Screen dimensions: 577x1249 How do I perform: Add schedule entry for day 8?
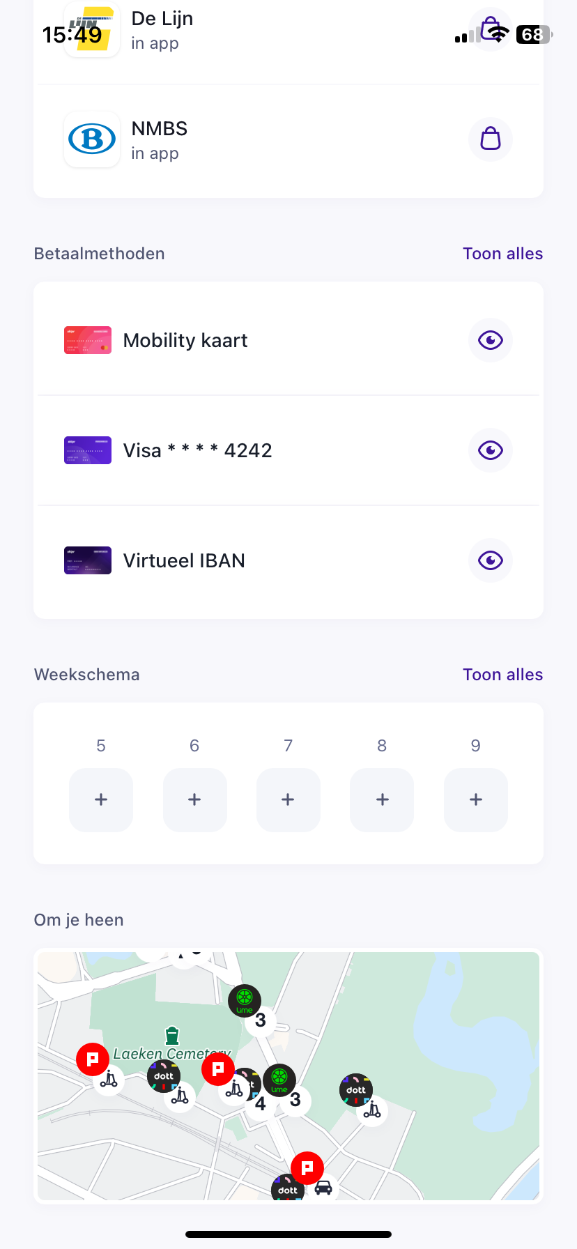(x=382, y=799)
